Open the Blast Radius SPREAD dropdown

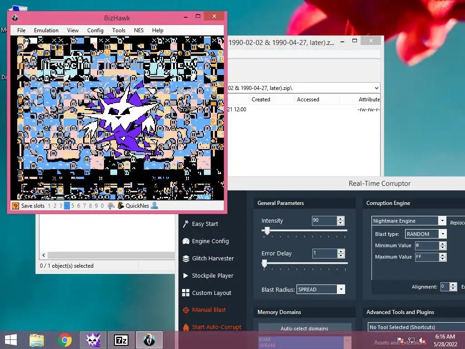(x=341, y=289)
